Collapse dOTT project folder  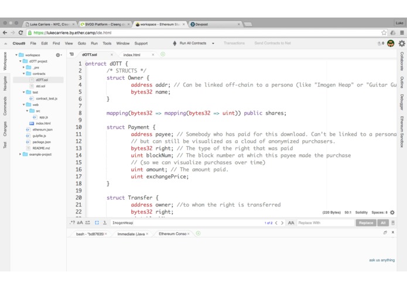(x=20, y=61)
